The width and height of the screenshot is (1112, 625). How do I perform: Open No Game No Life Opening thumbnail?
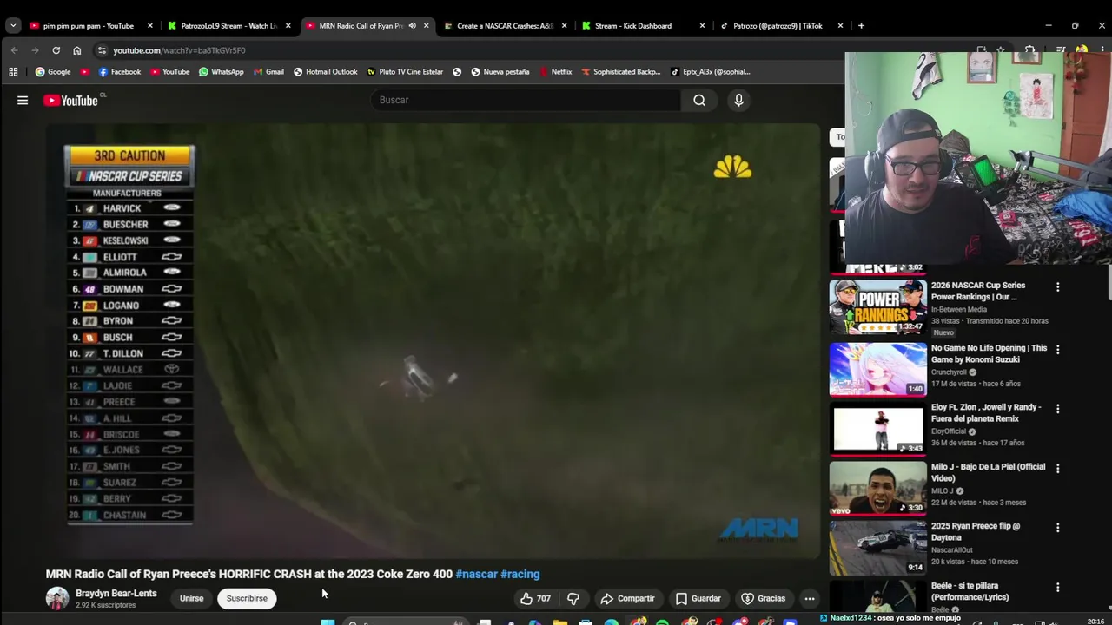coord(877,369)
